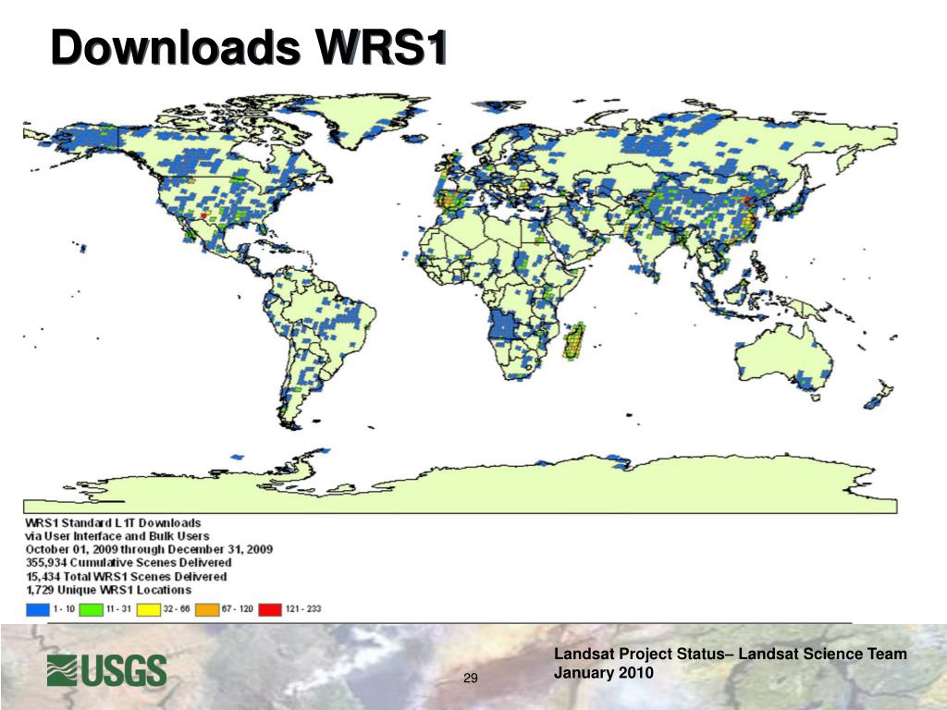Image resolution: width=947 pixels, height=710 pixels.
Task: Click the world map image
Action: (461, 303)
